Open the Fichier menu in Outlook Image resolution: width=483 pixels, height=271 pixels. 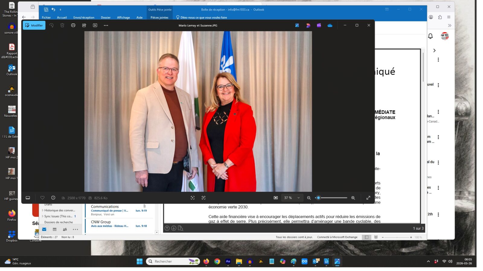tap(46, 17)
